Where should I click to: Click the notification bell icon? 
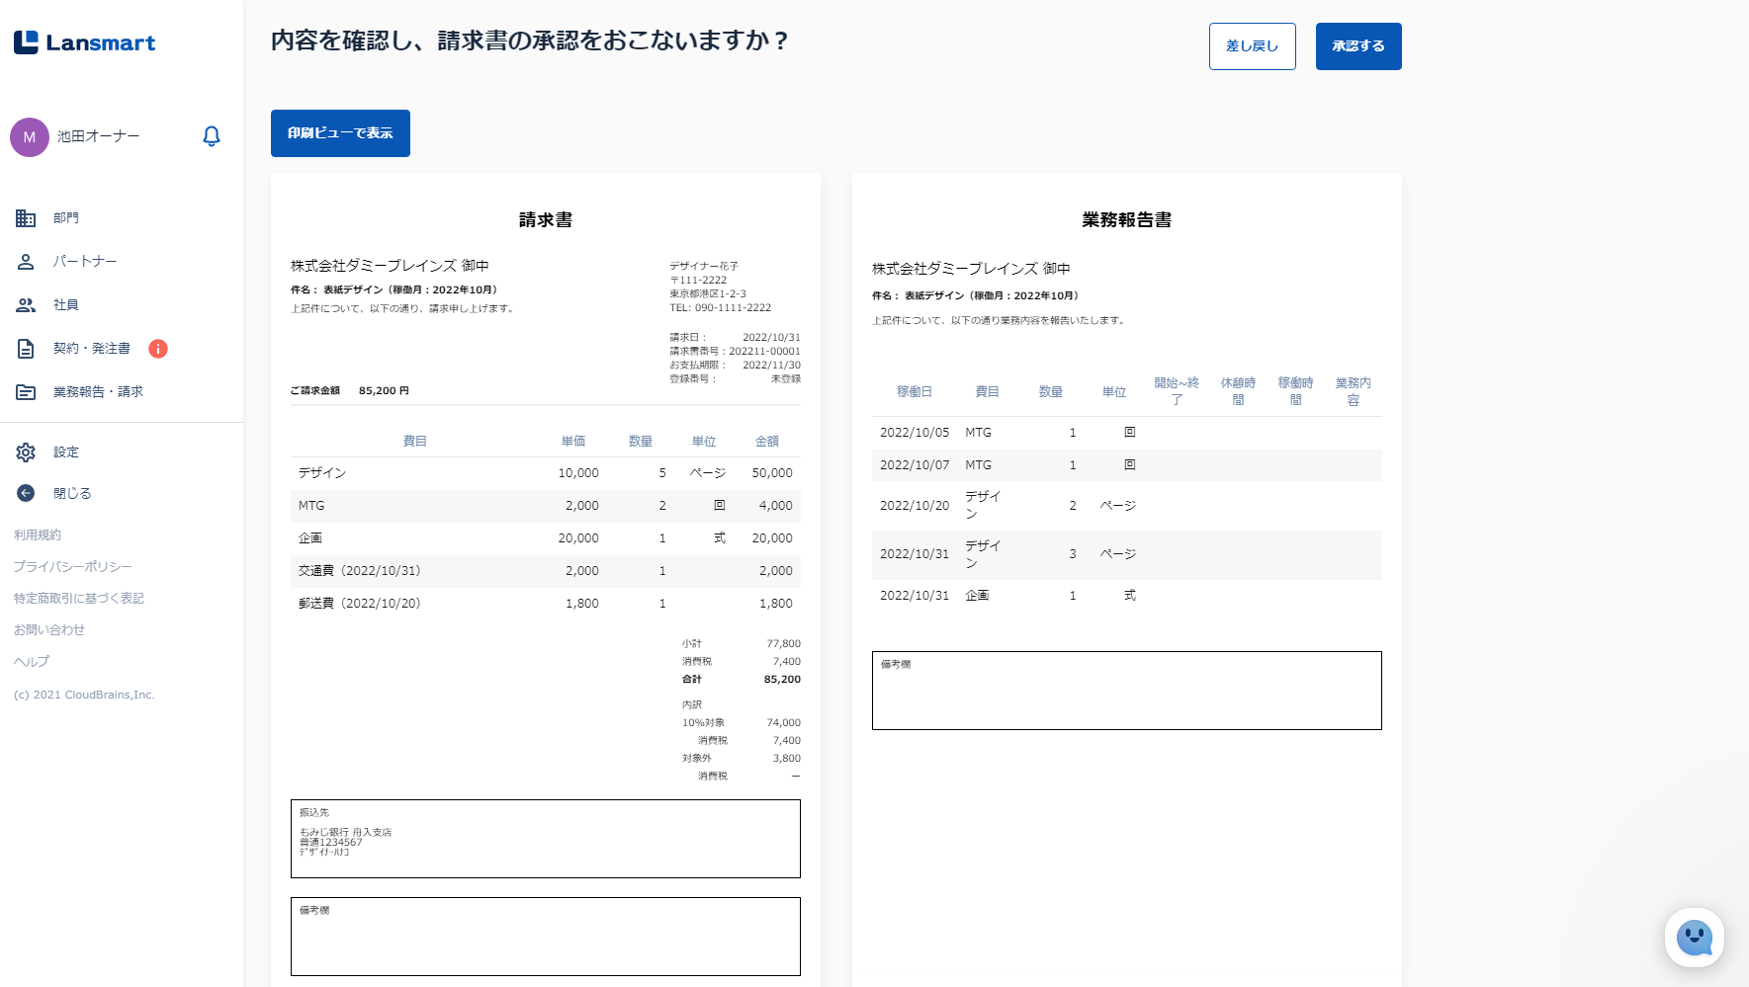tap(212, 136)
